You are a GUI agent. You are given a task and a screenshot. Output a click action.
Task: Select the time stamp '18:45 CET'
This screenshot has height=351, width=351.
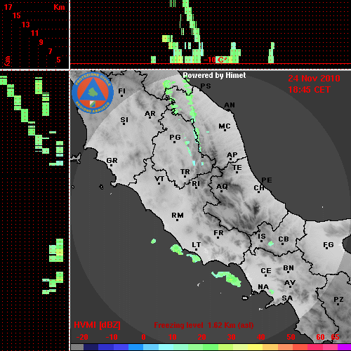pos(309,90)
